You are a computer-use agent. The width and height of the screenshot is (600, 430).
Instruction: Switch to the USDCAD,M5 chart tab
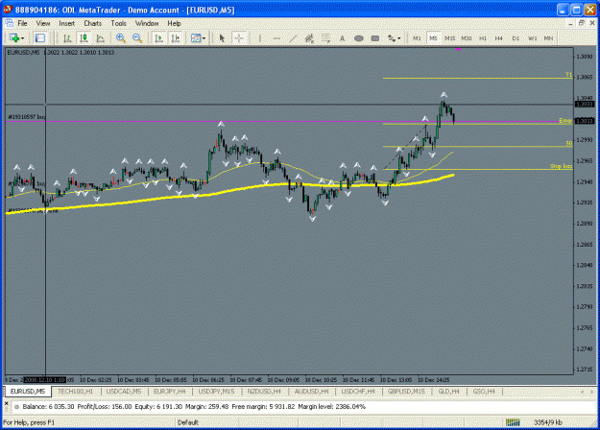pos(124,392)
